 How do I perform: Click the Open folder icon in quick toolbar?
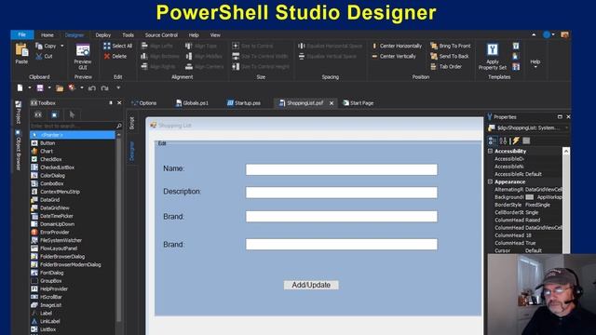coord(60,88)
